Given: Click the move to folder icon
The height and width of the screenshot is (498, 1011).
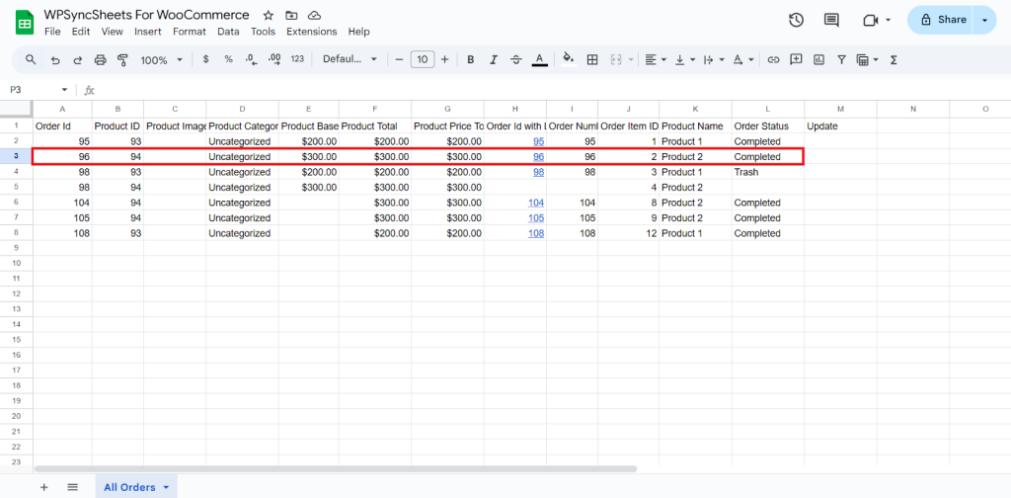Looking at the screenshot, I should tap(291, 15).
